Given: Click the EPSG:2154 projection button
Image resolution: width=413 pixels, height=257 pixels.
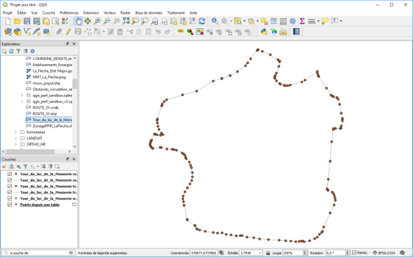Looking at the screenshot, I should [383, 253].
